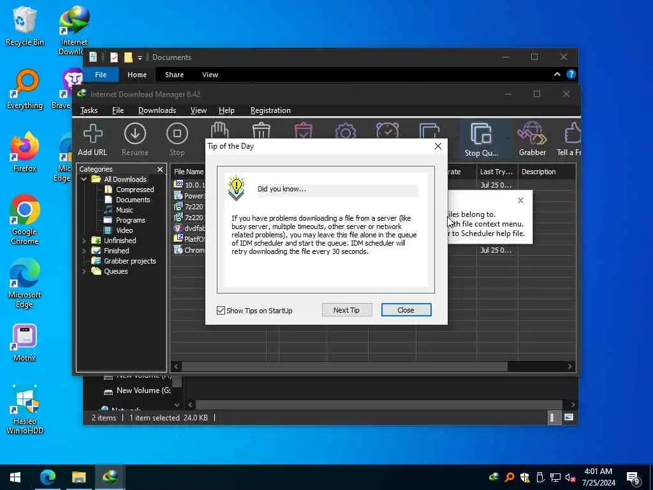Click the Add URL toolbar icon

[92, 140]
